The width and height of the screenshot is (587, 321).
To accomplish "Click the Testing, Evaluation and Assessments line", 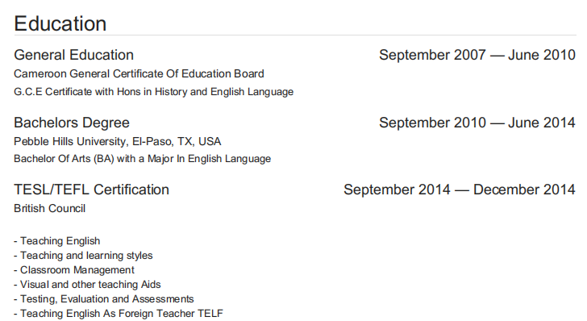I will [x=104, y=299].
